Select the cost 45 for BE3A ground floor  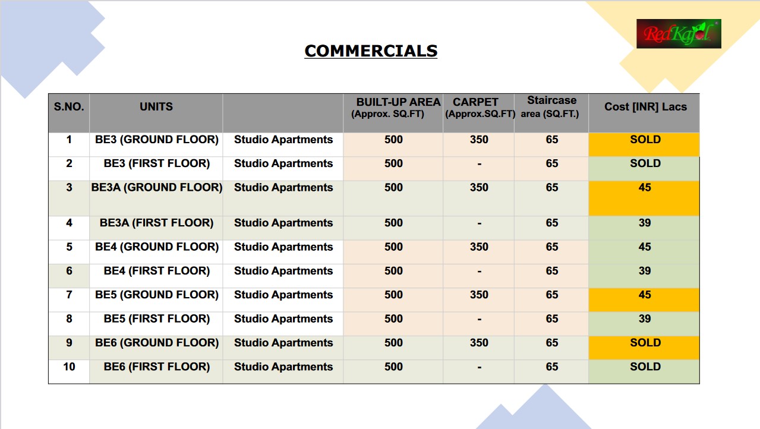click(x=645, y=188)
